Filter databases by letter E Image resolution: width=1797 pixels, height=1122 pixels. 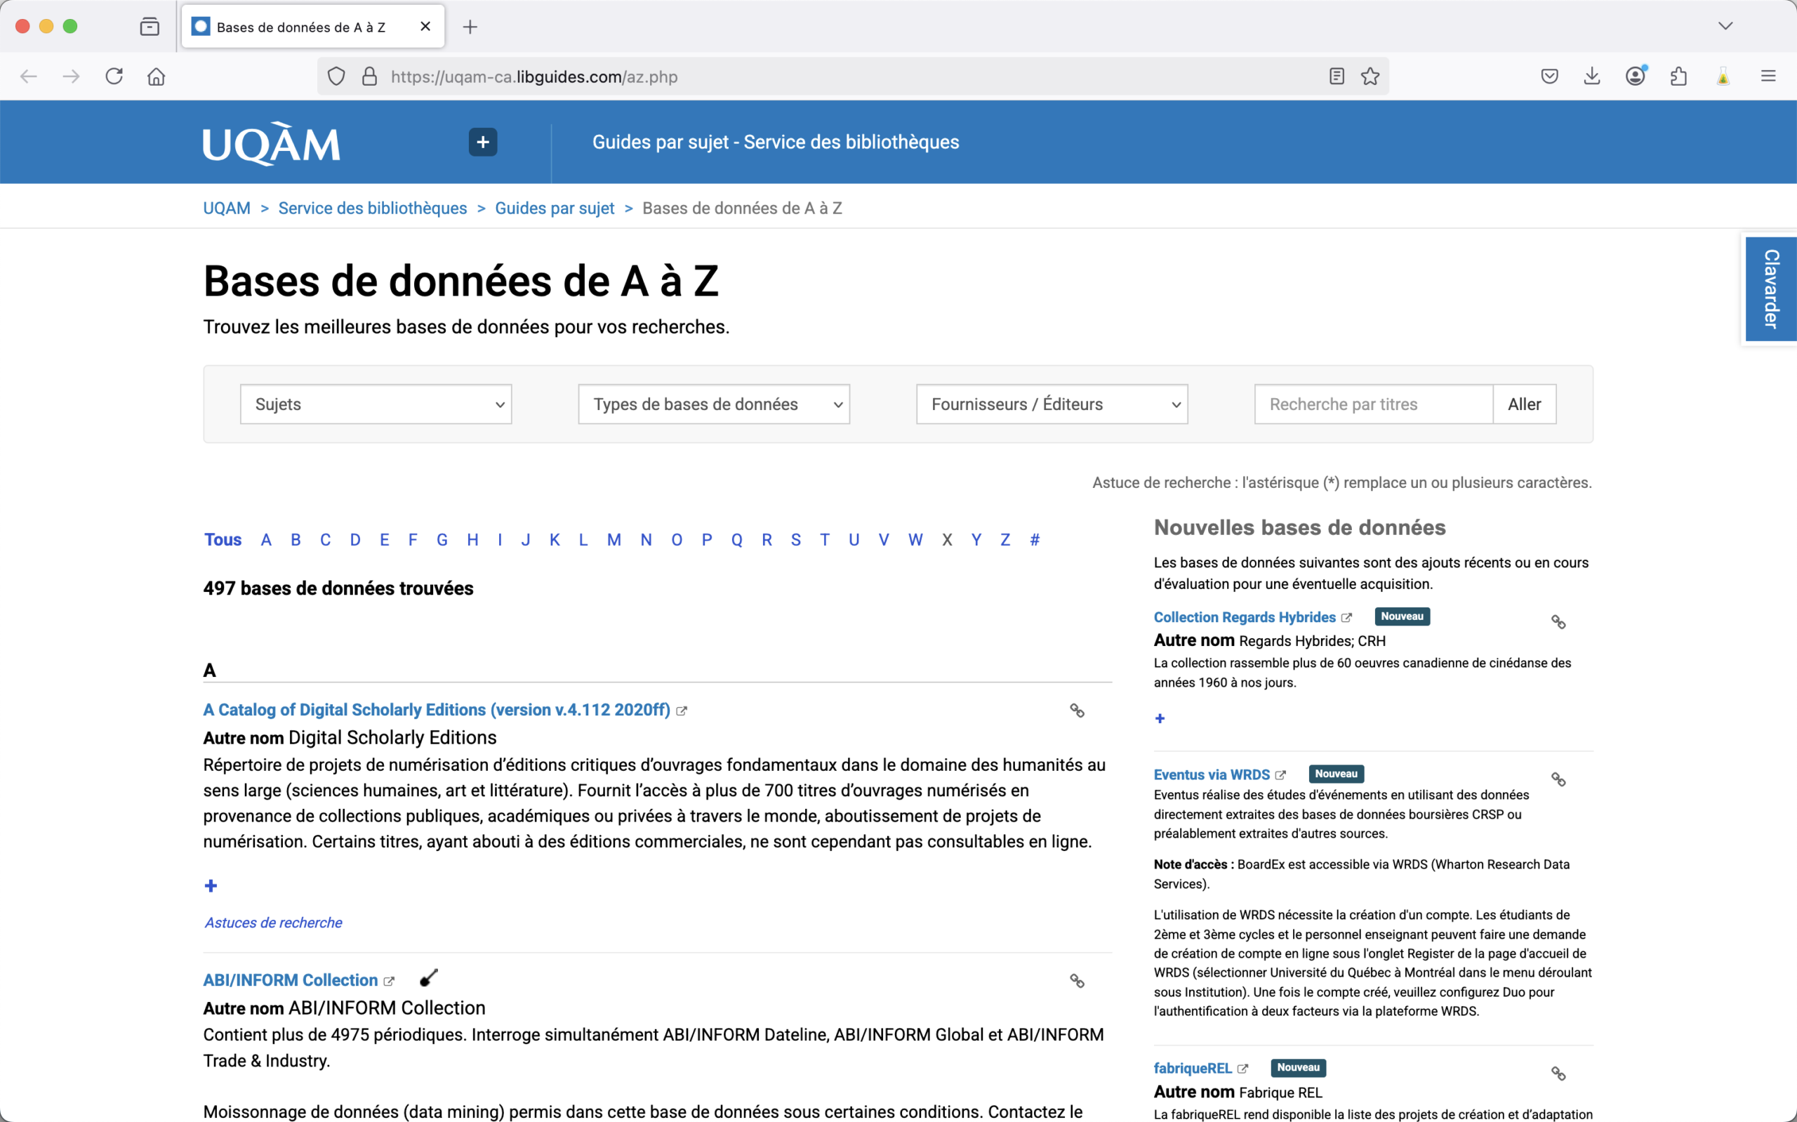pos(384,539)
